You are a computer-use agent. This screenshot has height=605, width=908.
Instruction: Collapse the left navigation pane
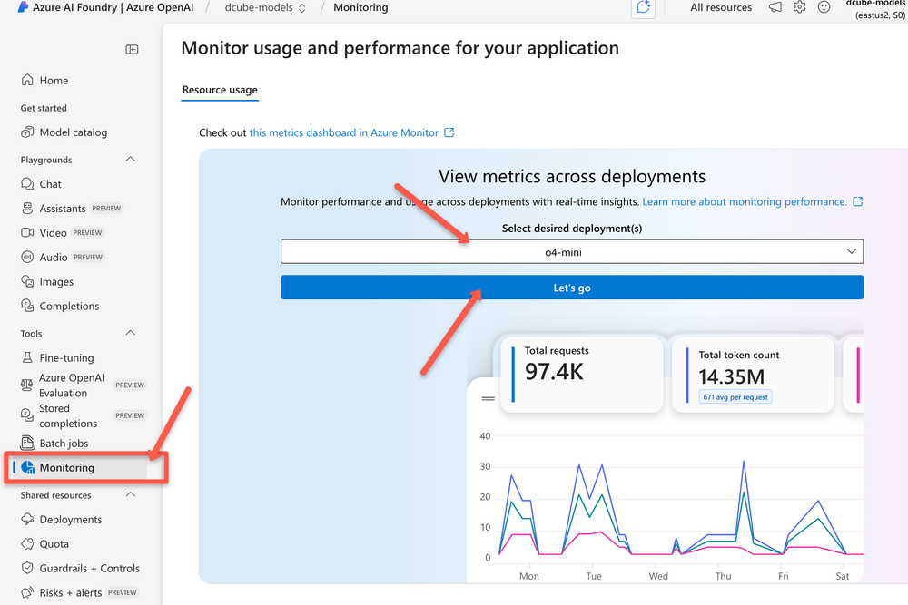click(132, 50)
